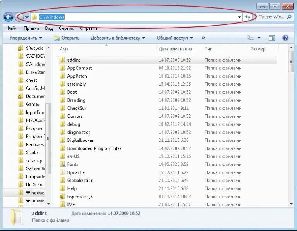The image size is (297, 231).
Task: Click the large addins folder details thumbnail
Action: 17,217
